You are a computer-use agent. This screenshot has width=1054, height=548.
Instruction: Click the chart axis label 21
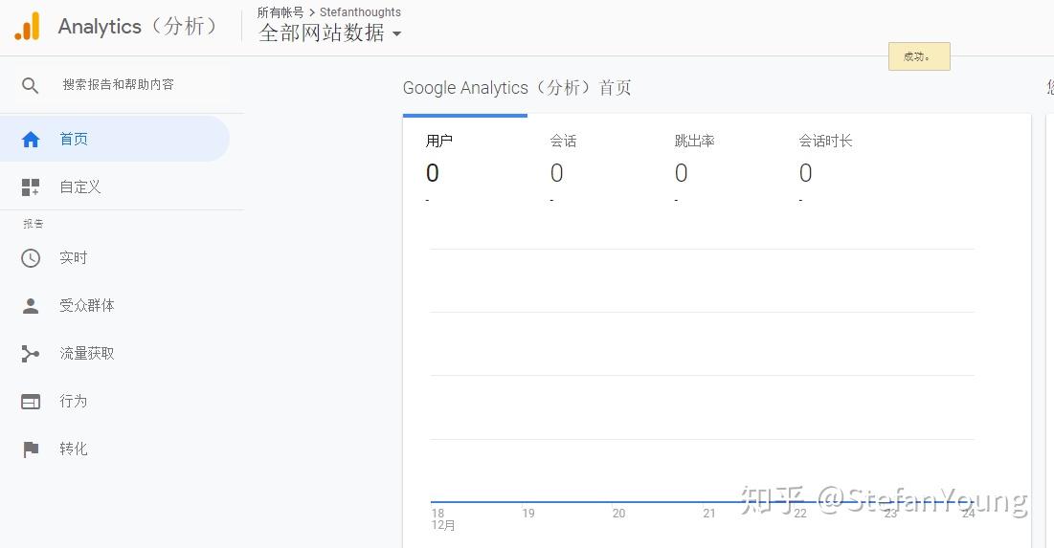point(709,513)
